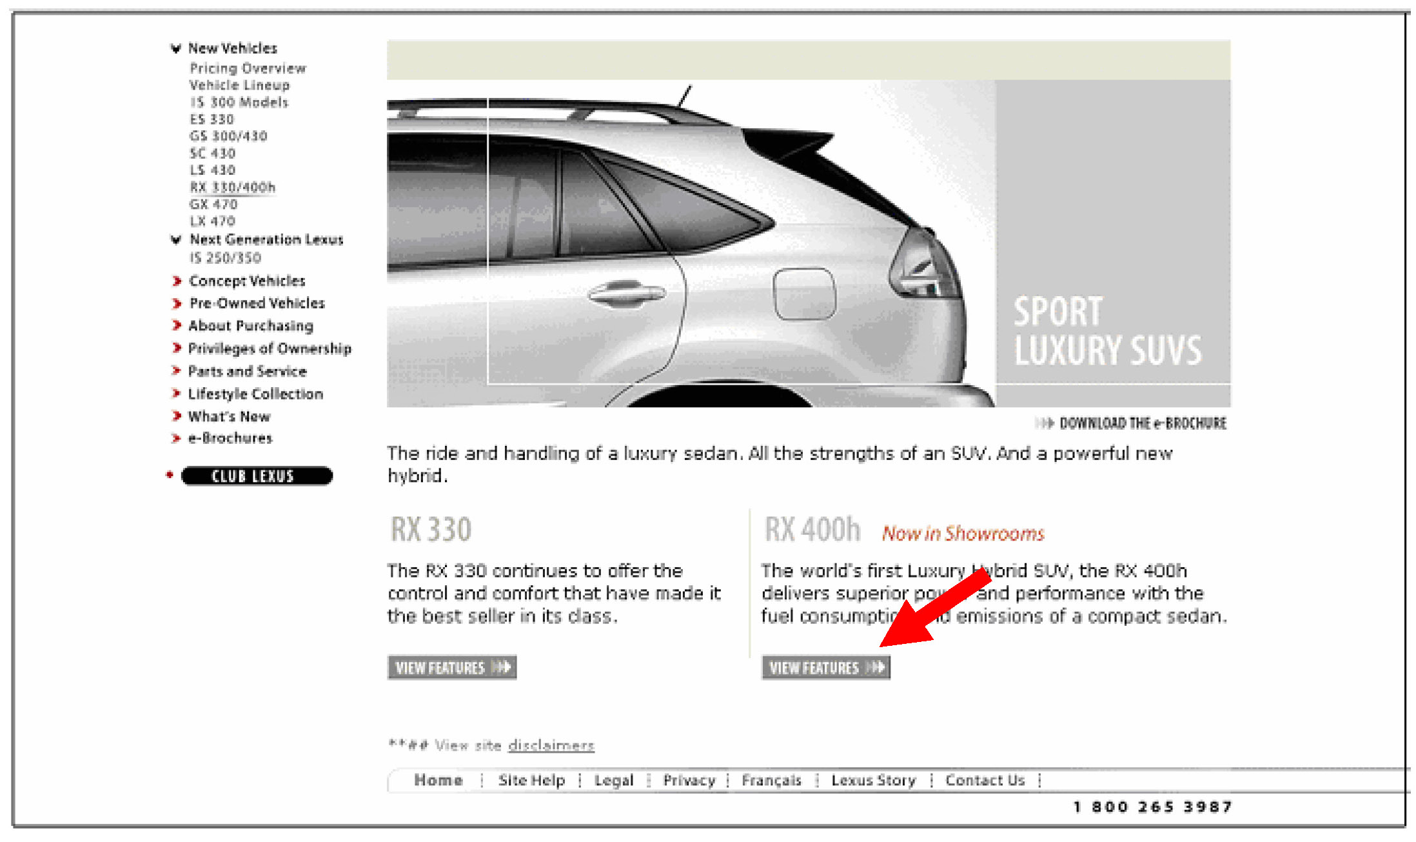Expand the Concept Vehicles red arrow

[177, 281]
